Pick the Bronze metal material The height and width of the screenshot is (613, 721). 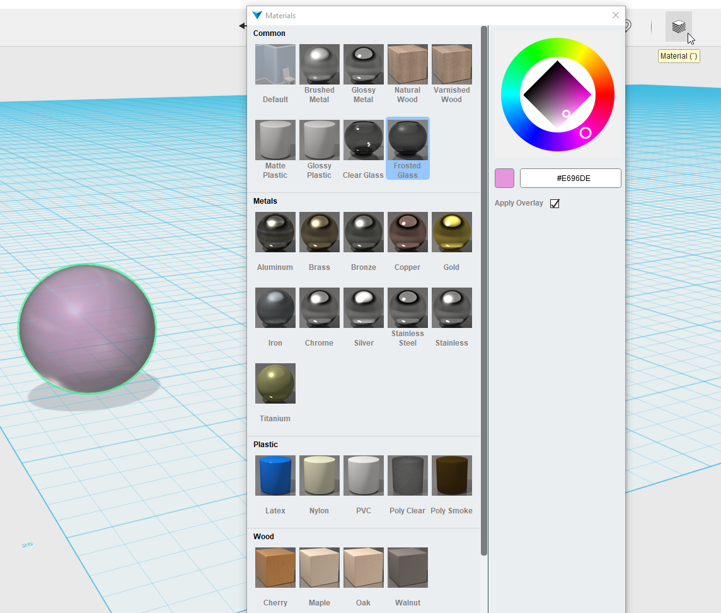363,232
